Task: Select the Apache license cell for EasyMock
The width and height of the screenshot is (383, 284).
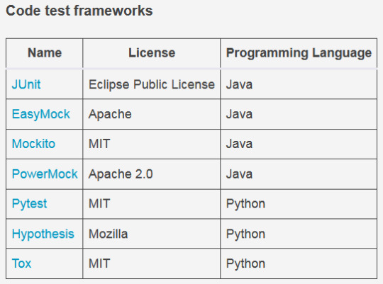Action: (152, 114)
